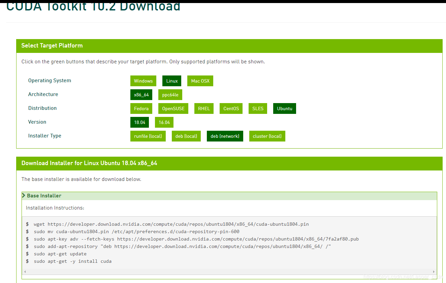
Task: Pick the x86_64 architecture option
Action: pyautogui.click(x=141, y=95)
